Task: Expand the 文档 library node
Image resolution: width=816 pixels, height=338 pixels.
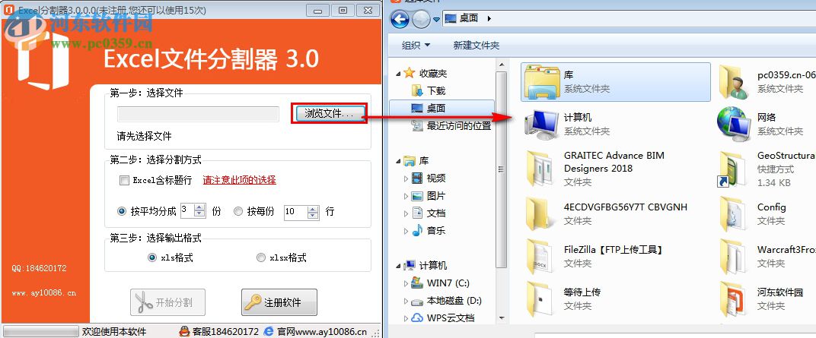Action: 406,213
